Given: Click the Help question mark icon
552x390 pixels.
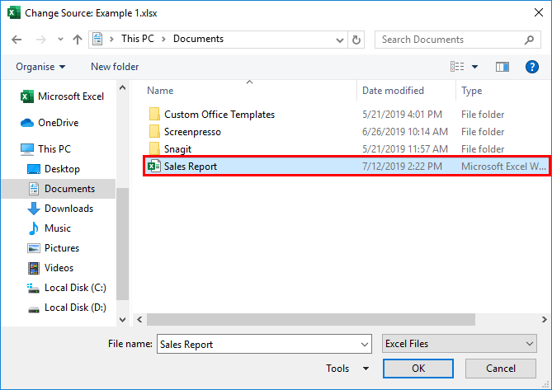Looking at the screenshot, I should click(532, 67).
